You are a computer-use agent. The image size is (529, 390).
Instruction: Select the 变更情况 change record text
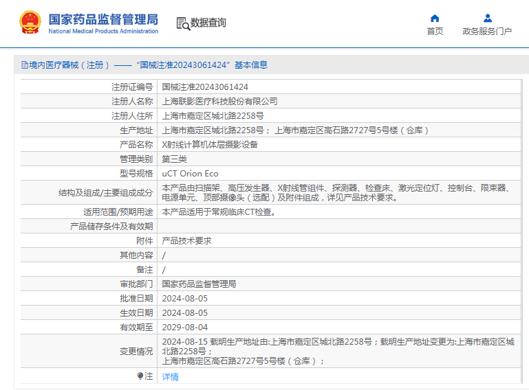point(338,352)
